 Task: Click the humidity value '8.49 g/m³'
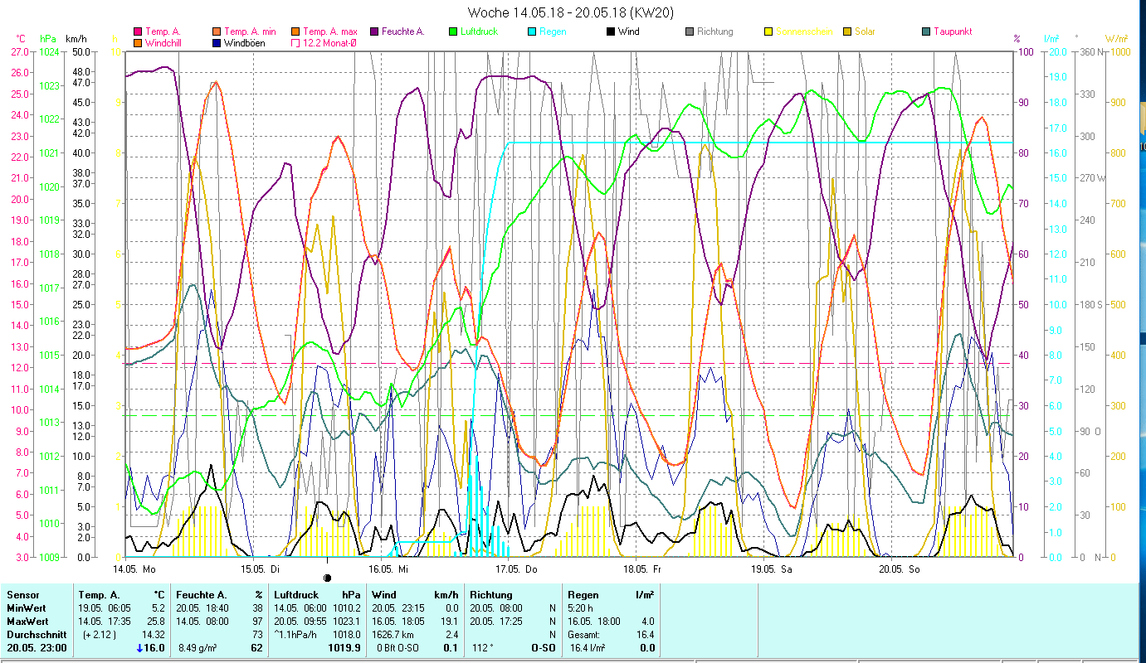click(x=198, y=648)
